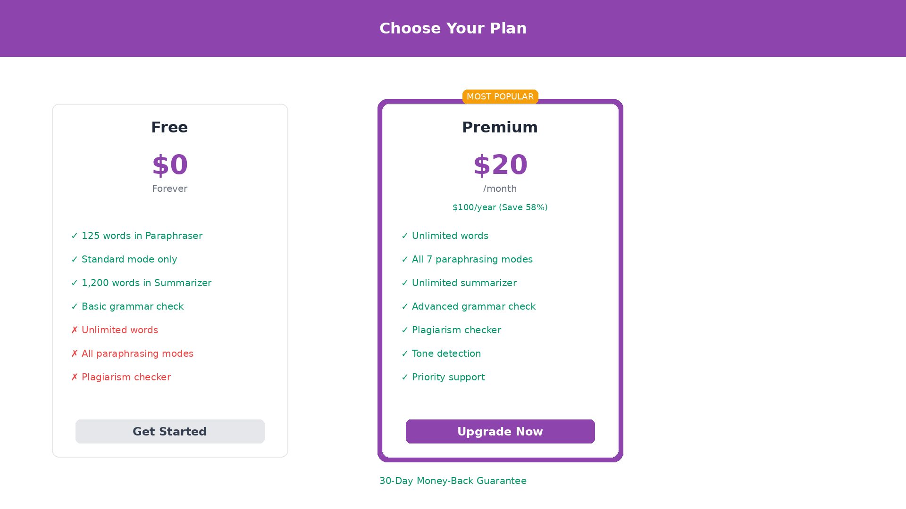Click the $20 monthly price
This screenshot has height=509, width=906.
click(500, 165)
